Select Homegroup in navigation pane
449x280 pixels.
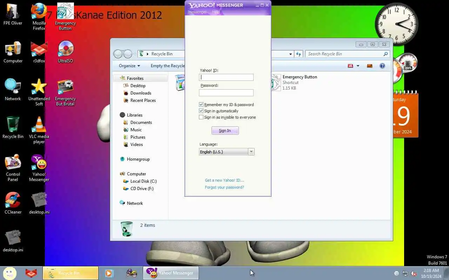(x=138, y=159)
